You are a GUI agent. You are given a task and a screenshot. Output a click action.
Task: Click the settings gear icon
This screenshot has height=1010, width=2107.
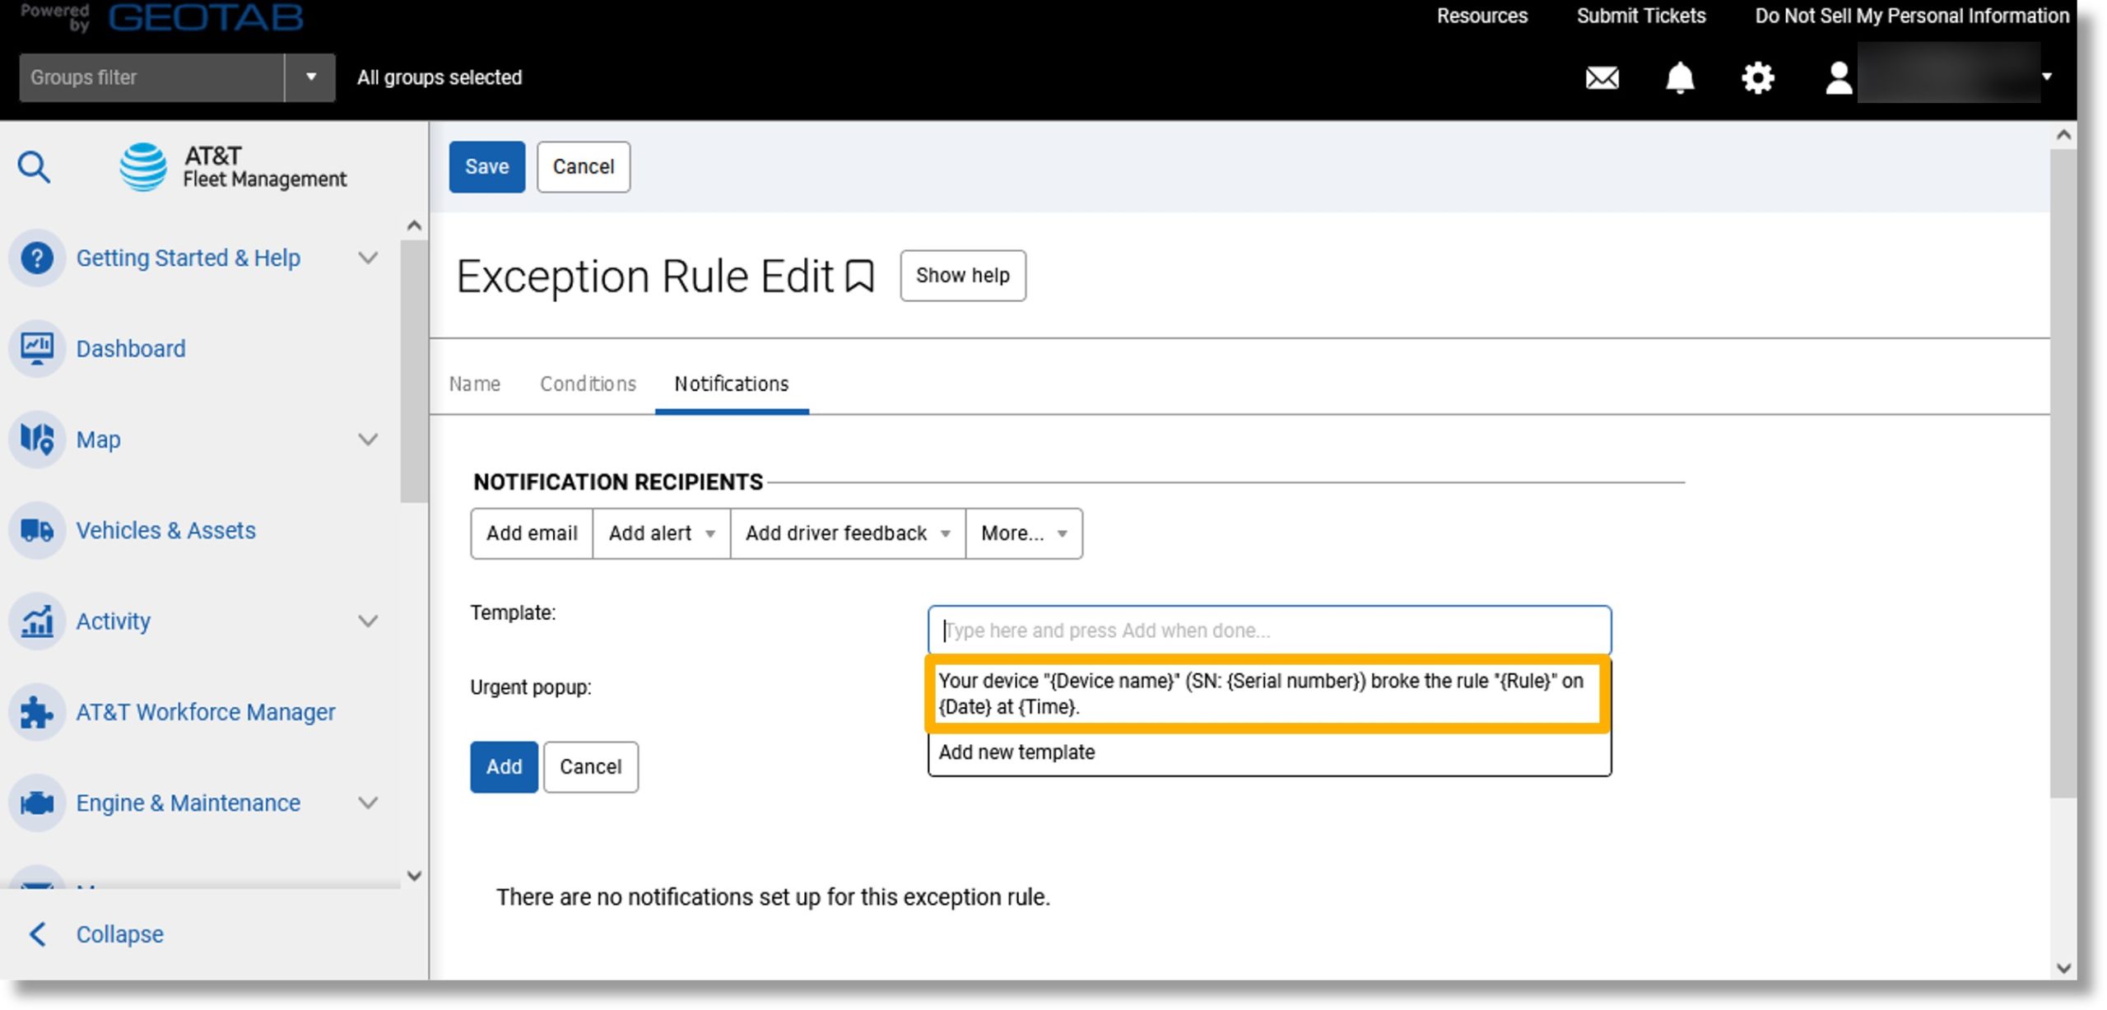[x=1755, y=75]
